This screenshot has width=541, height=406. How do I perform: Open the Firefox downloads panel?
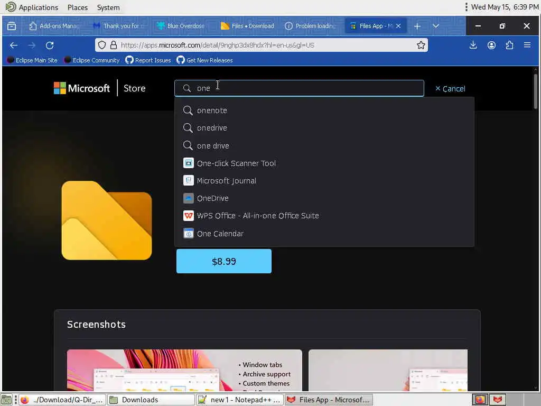coord(473,45)
